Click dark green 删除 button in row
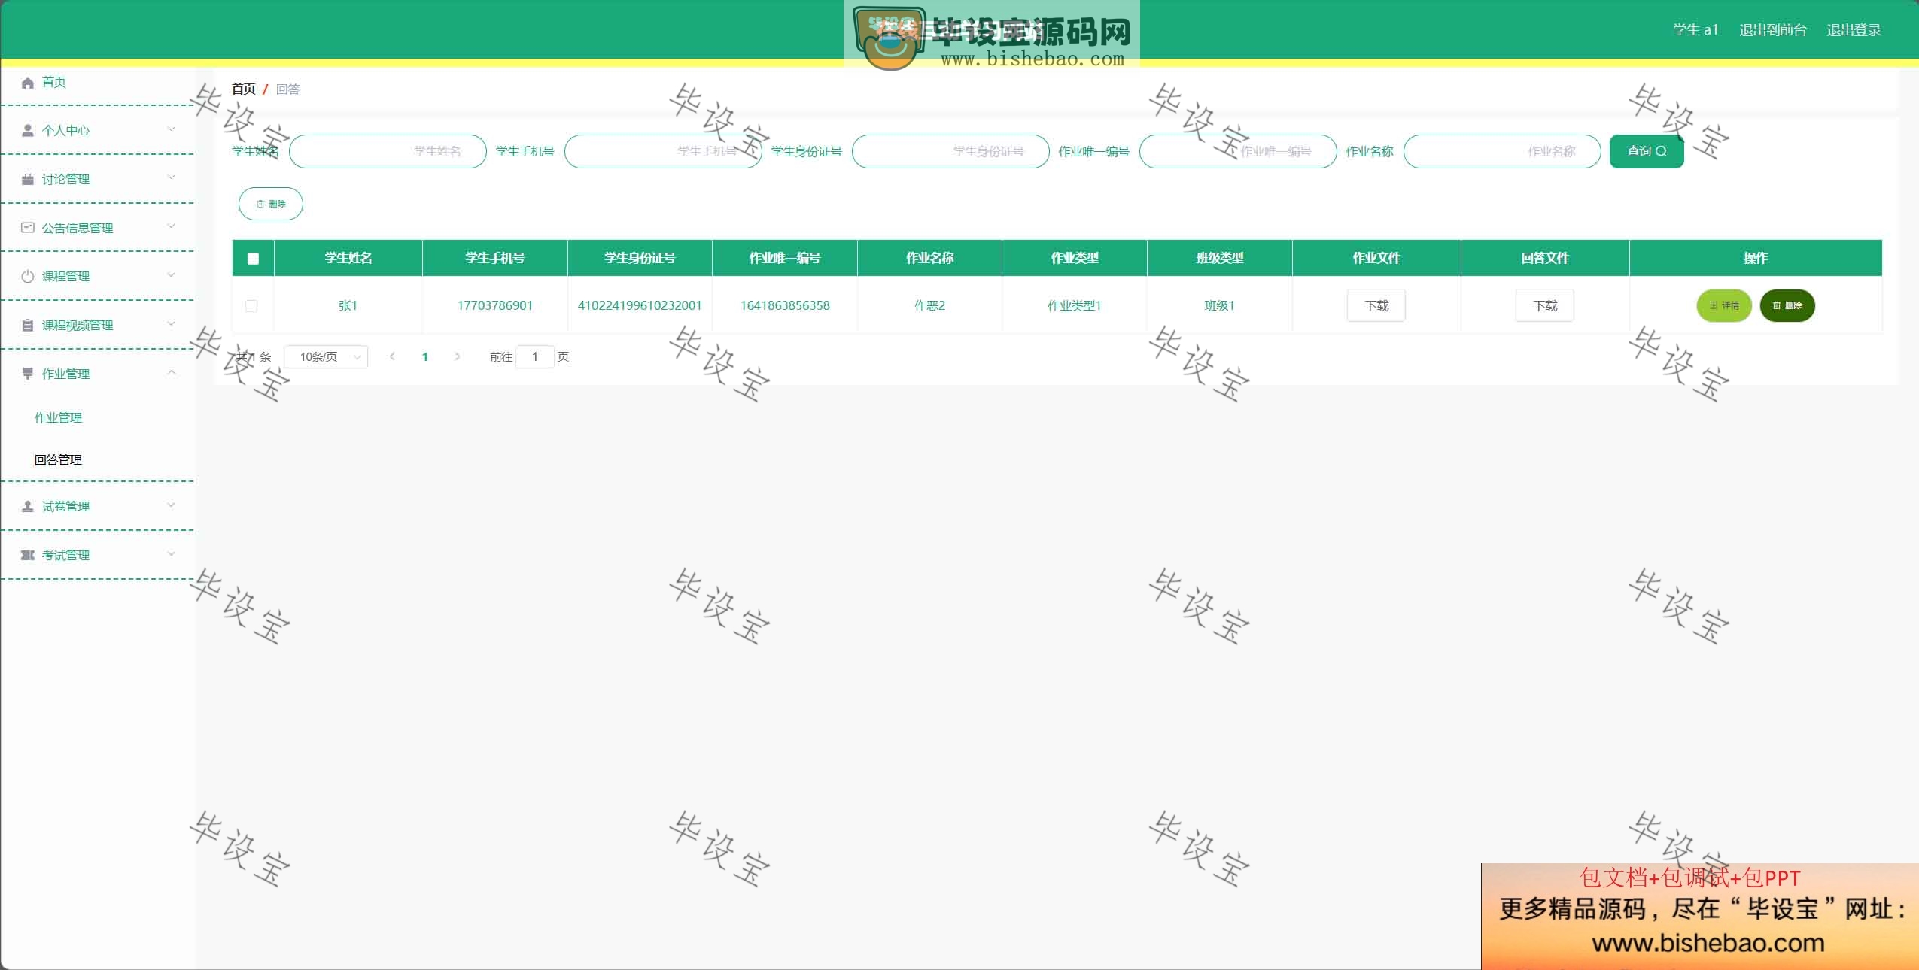This screenshot has height=970, width=1919. tap(1787, 305)
